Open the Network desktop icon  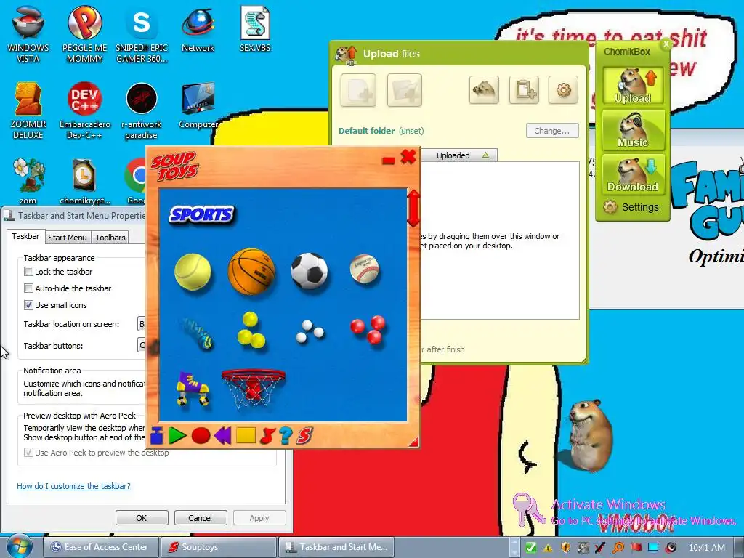click(198, 30)
